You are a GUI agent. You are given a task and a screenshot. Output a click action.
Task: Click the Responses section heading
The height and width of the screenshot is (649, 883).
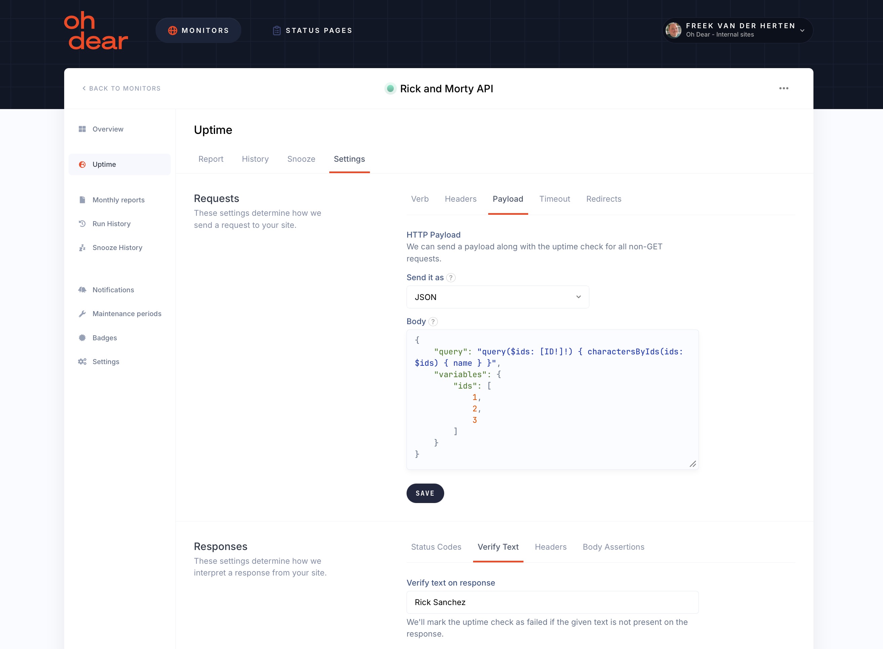coord(221,547)
